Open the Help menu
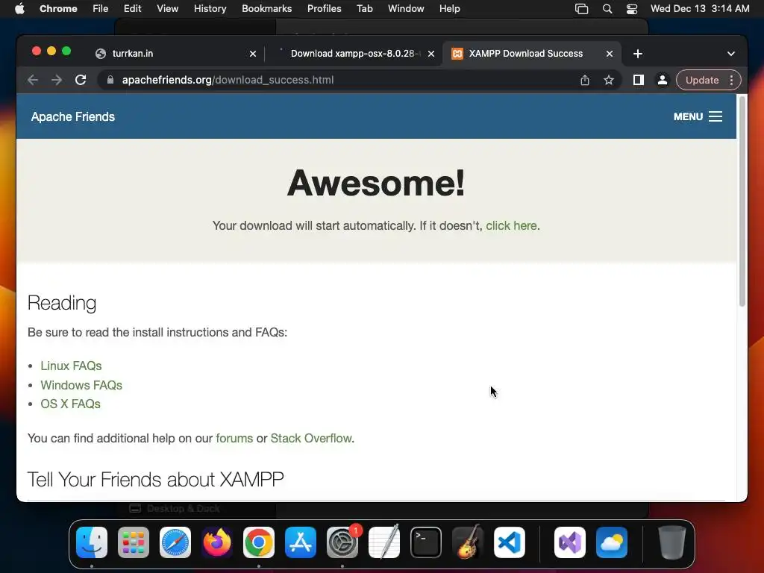Viewport: 764px width, 573px height. (x=449, y=9)
